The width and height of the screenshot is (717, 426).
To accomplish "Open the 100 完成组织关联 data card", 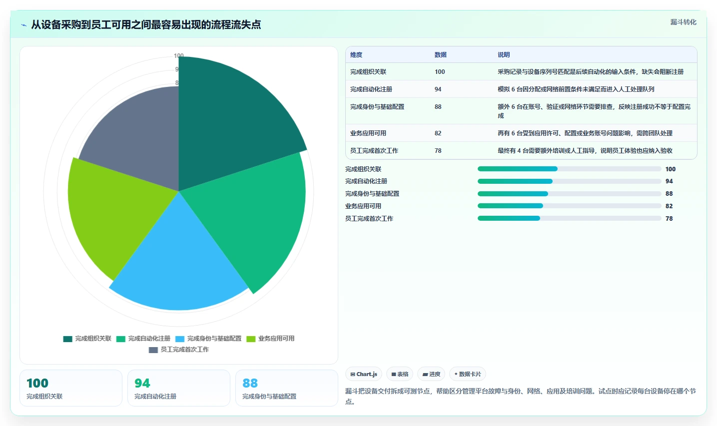I will (71, 388).
